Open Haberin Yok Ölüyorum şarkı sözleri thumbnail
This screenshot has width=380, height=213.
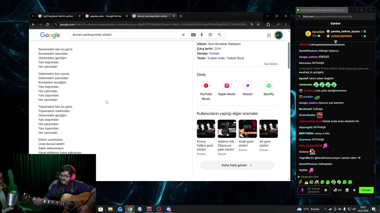[x=227, y=129]
